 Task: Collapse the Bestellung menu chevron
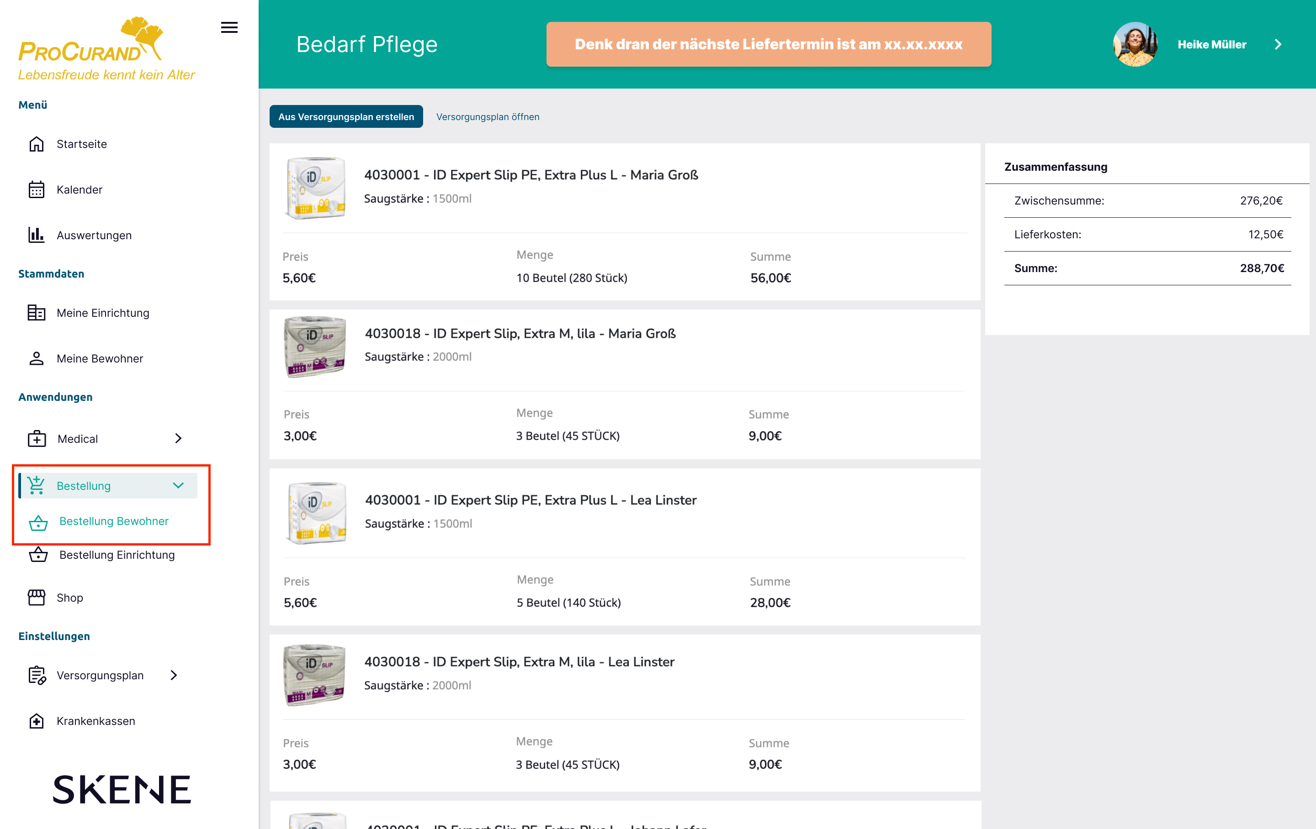pyautogui.click(x=178, y=486)
